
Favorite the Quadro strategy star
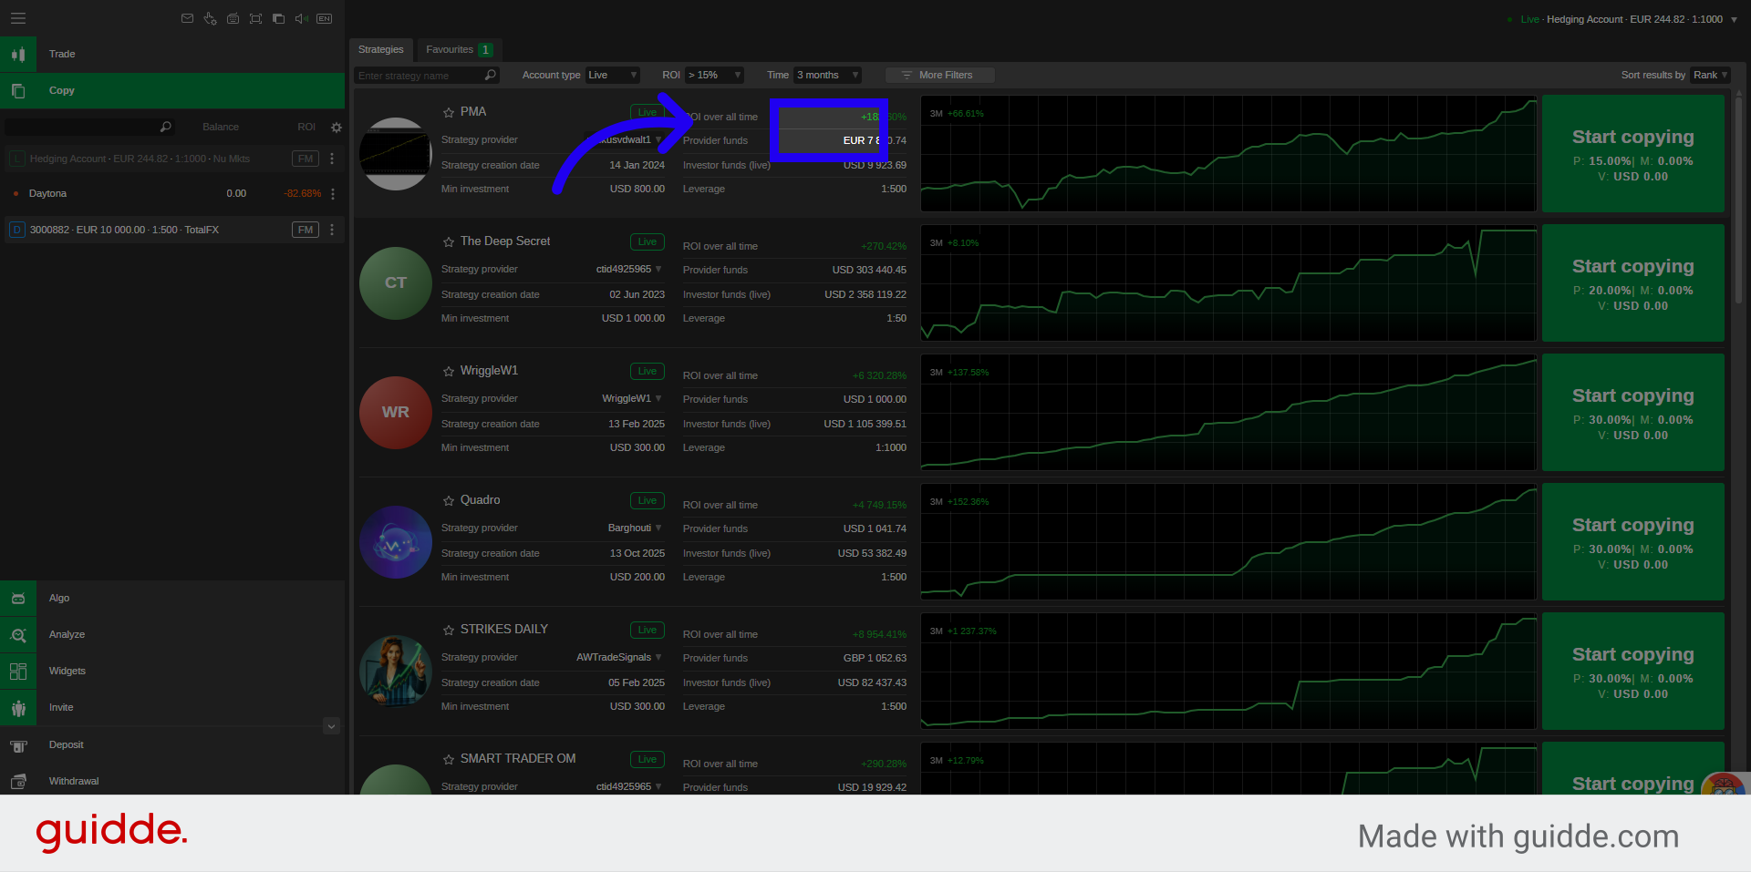tap(448, 500)
